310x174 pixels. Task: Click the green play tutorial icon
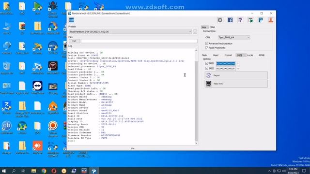click(x=250, y=20)
